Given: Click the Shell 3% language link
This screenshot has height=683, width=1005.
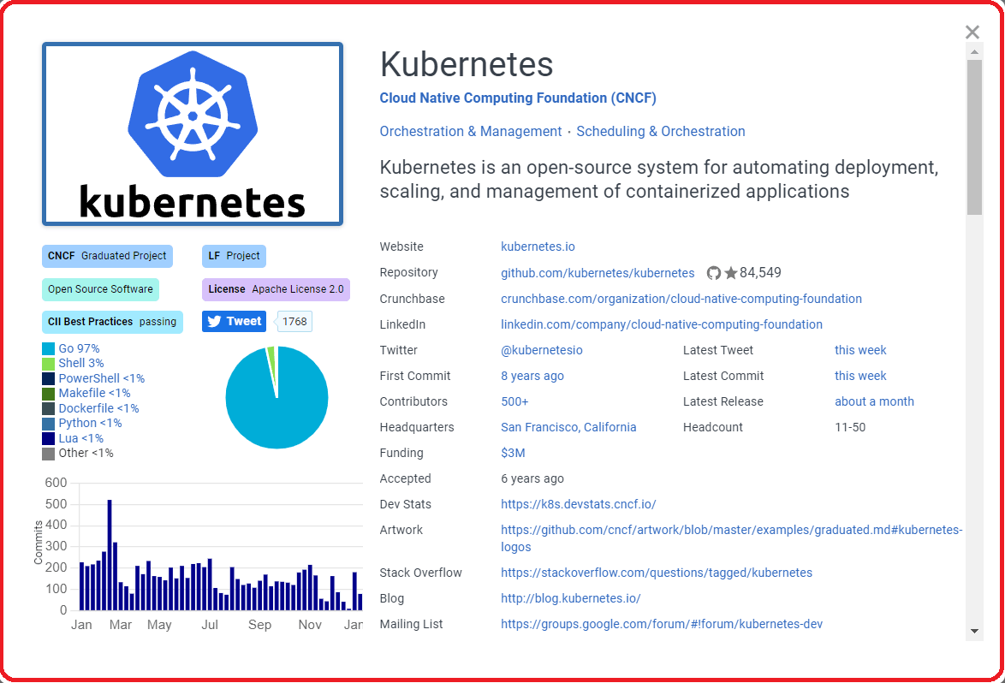Looking at the screenshot, I should pyautogui.click(x=80, y=363).
